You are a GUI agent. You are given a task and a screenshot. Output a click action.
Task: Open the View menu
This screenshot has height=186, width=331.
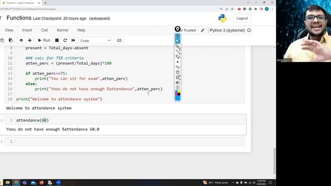point(9,30)
